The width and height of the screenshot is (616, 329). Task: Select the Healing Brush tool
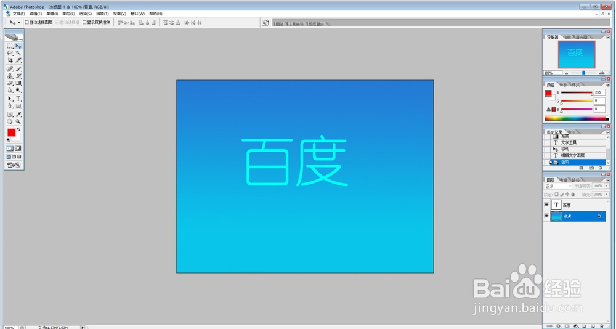(x=10, y=69)
